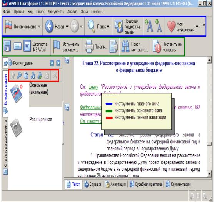Save document with the floppy disk icon
Screen dimensions: 214x202
[7, 46]
